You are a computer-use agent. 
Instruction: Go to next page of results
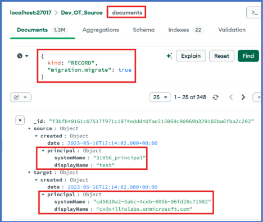(x=243, y=98)
